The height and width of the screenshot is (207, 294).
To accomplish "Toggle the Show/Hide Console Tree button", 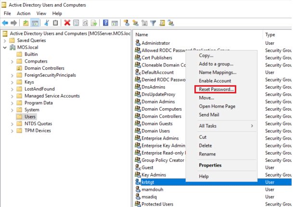I will click(x=35, y=23).
